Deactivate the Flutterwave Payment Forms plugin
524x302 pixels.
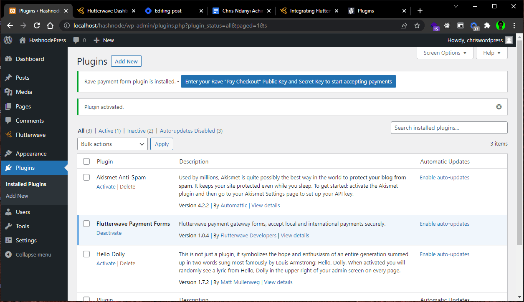[109, 233]
